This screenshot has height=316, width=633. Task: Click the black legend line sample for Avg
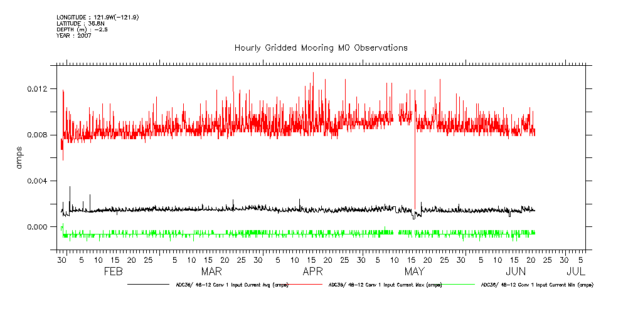click(x=148, y=285)
